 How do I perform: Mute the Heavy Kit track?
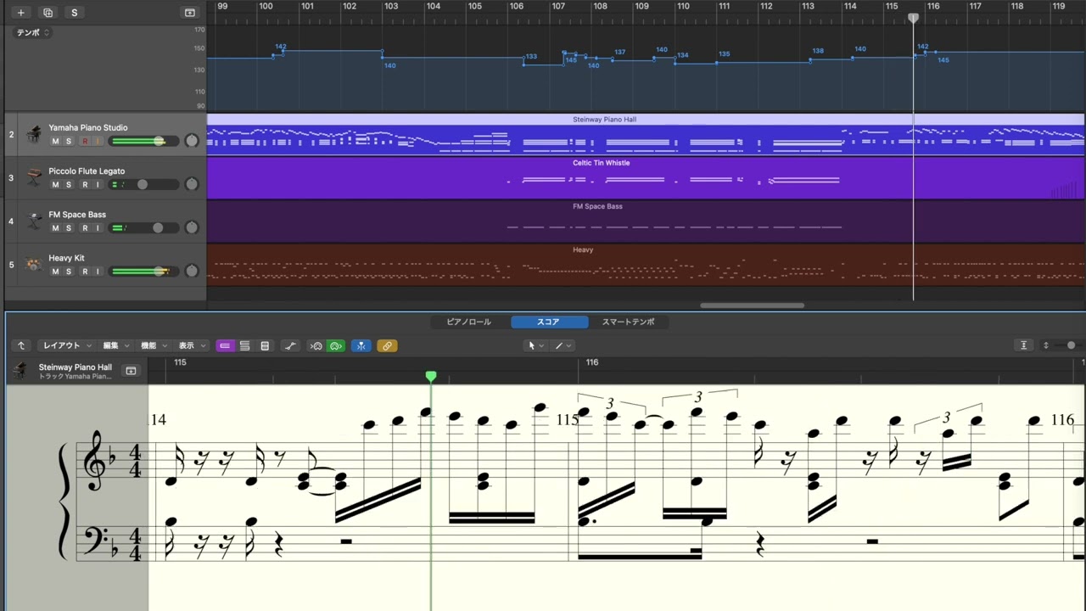click(55, 272)
